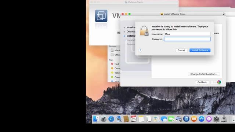
Task: Open App Store from the Dock
Action: [201, 119]
